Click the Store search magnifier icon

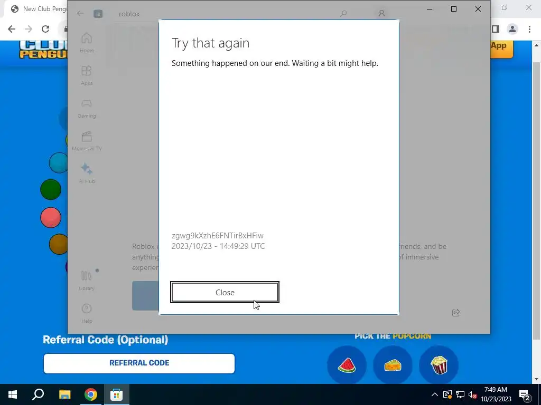pyautogui.click(x=343, y=13)
